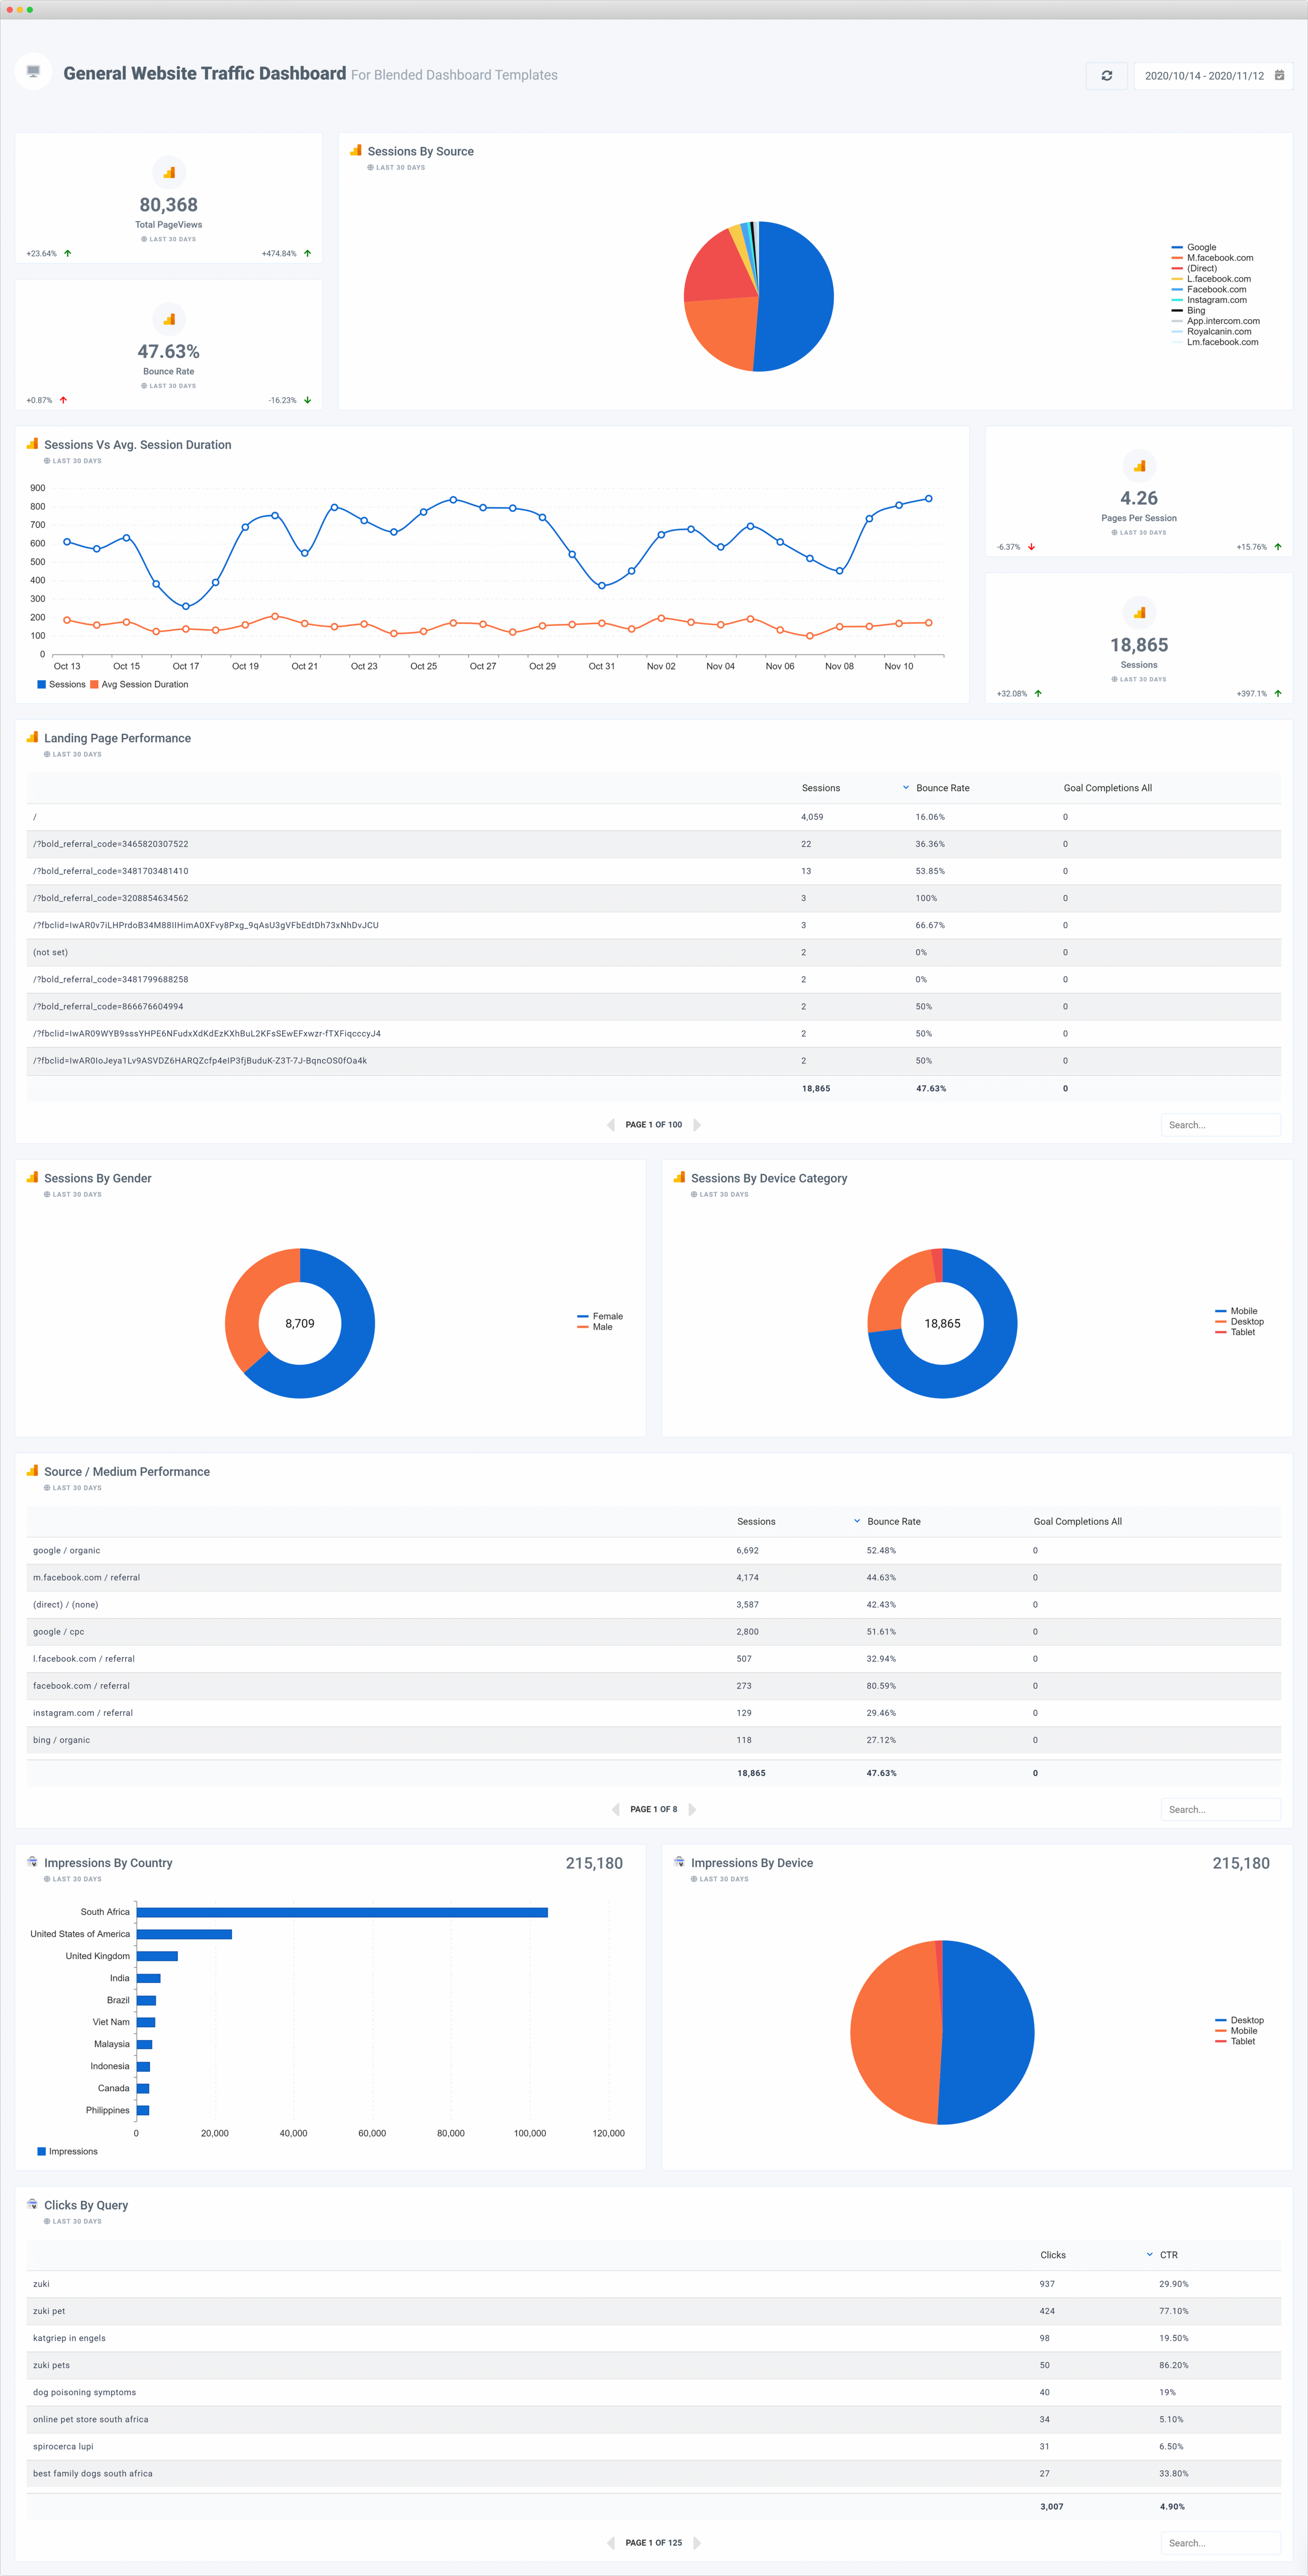The height and width of the screenshot is (2576, 1308).
Task: Click the icon beside Source / Medium Performance
Action: click(32, 1470)
